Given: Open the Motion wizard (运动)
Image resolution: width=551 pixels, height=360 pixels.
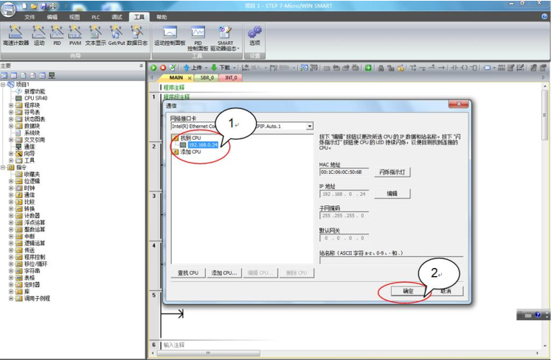Looking at the screenshot, I should 39,35.
